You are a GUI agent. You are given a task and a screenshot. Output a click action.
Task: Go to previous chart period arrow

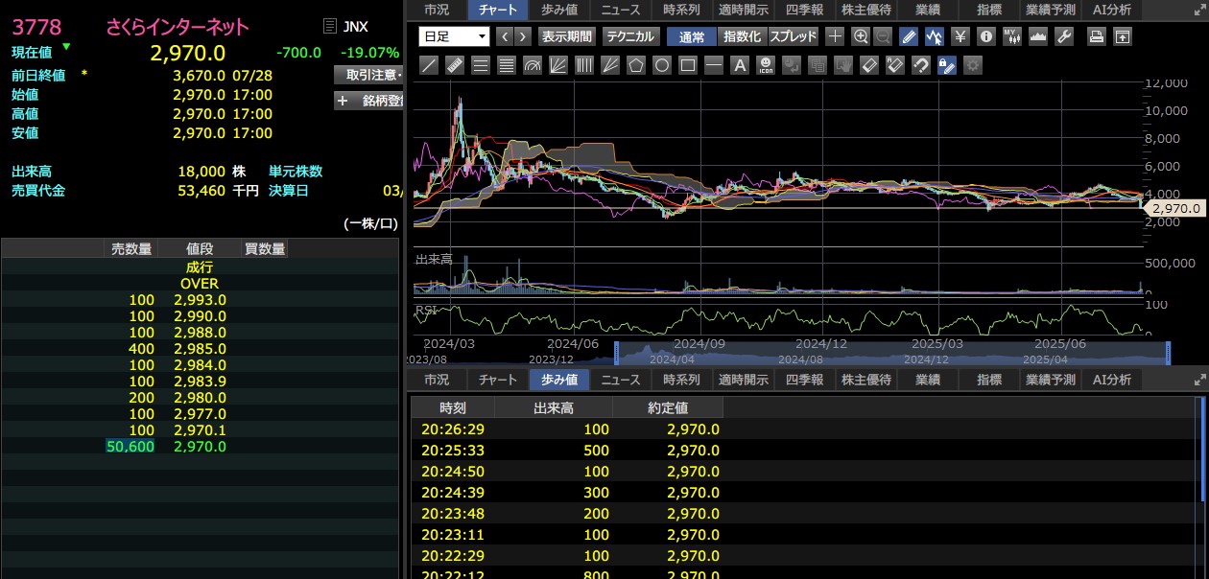pyautogui.click(x=504, y=36)
